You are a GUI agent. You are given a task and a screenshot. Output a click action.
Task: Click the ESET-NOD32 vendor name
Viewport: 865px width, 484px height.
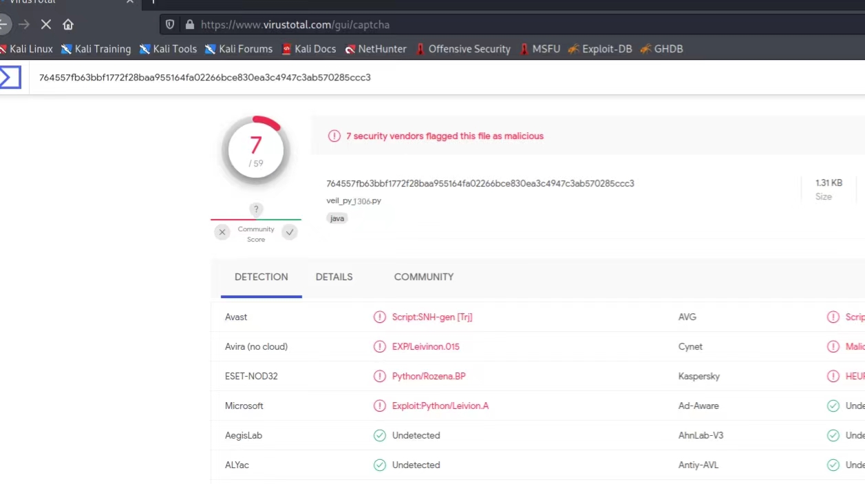251,376
